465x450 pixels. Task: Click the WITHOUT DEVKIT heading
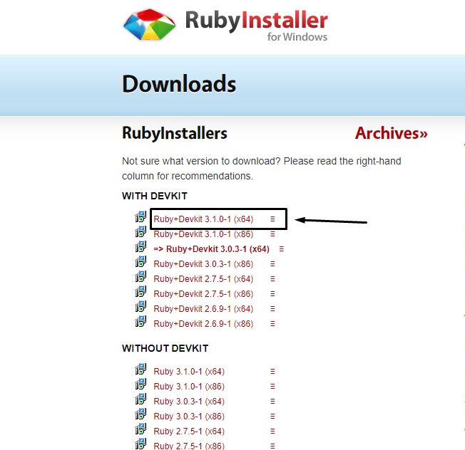coord(165,348)
